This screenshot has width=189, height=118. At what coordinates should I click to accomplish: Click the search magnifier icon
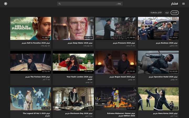tap(60, 4)
